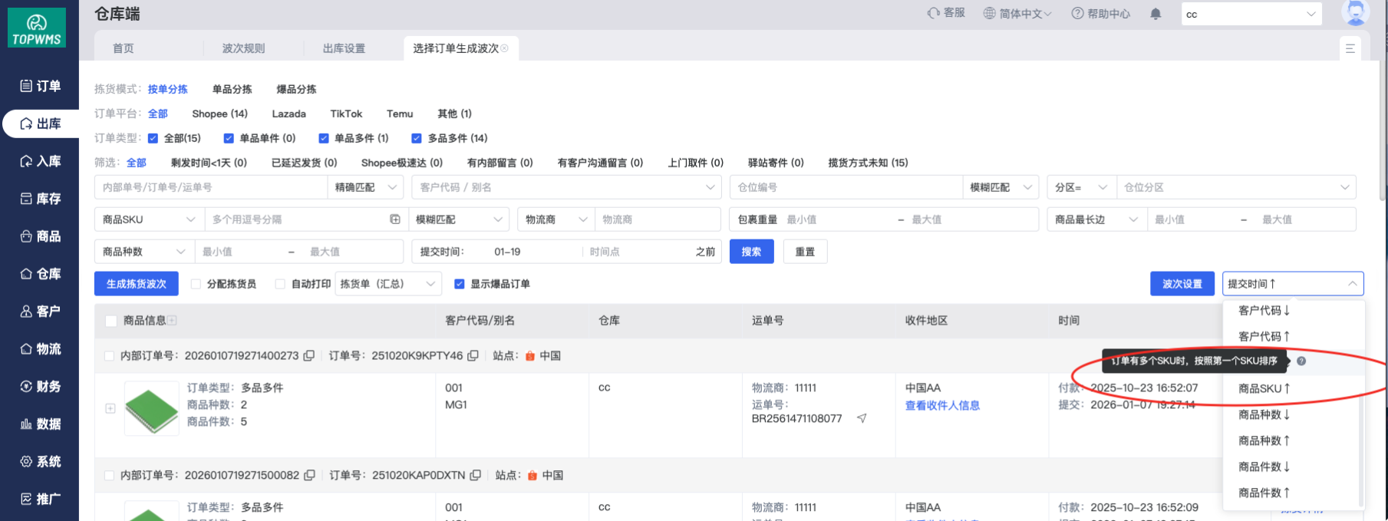
Task: Select order 2026010719271400273 checkbox
Action: coord(109,356)
